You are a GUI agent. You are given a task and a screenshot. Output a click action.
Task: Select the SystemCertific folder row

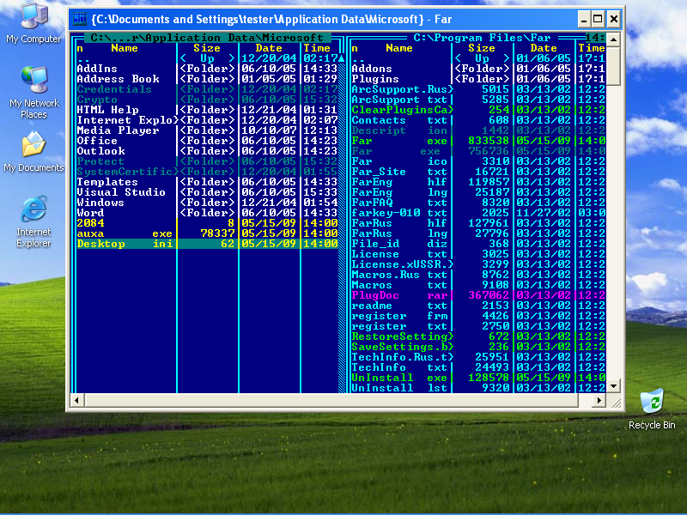click(x=207, y=172)
